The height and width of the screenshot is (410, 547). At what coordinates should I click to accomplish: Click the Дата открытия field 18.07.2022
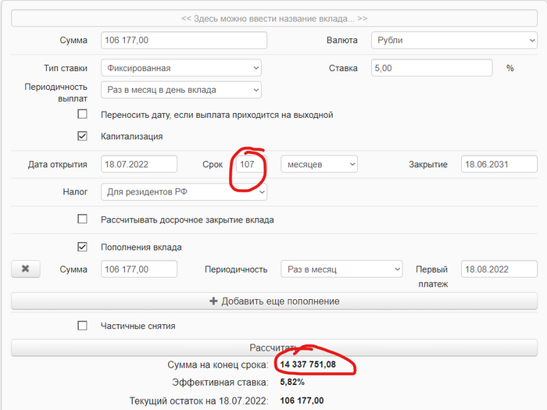click(139, 164)
